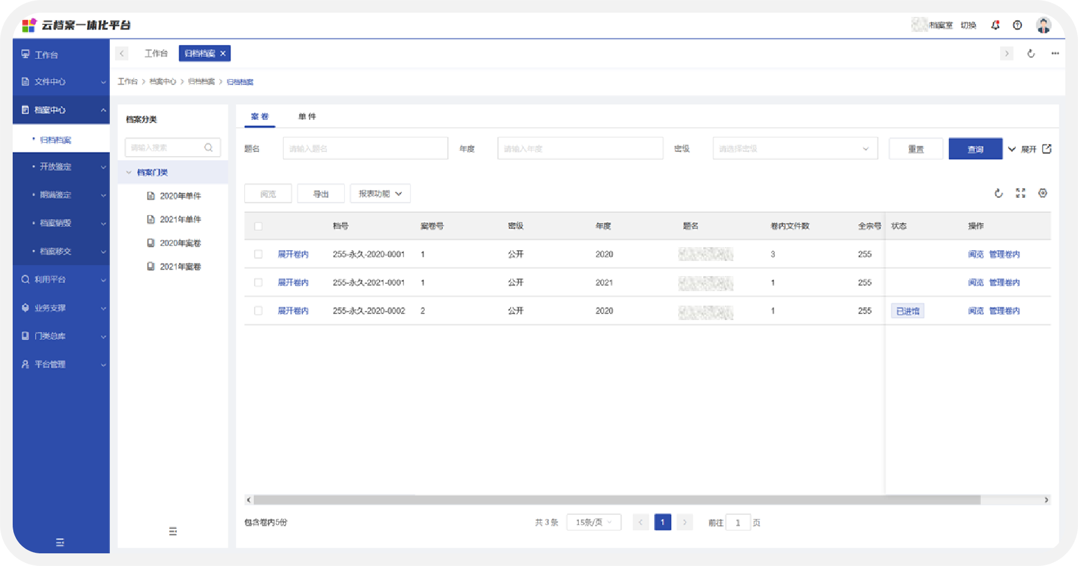Screen dimensions: 1078x566
Task: Click the search icon in category search box
Action: pyautogui.click(x=209, y=148)
